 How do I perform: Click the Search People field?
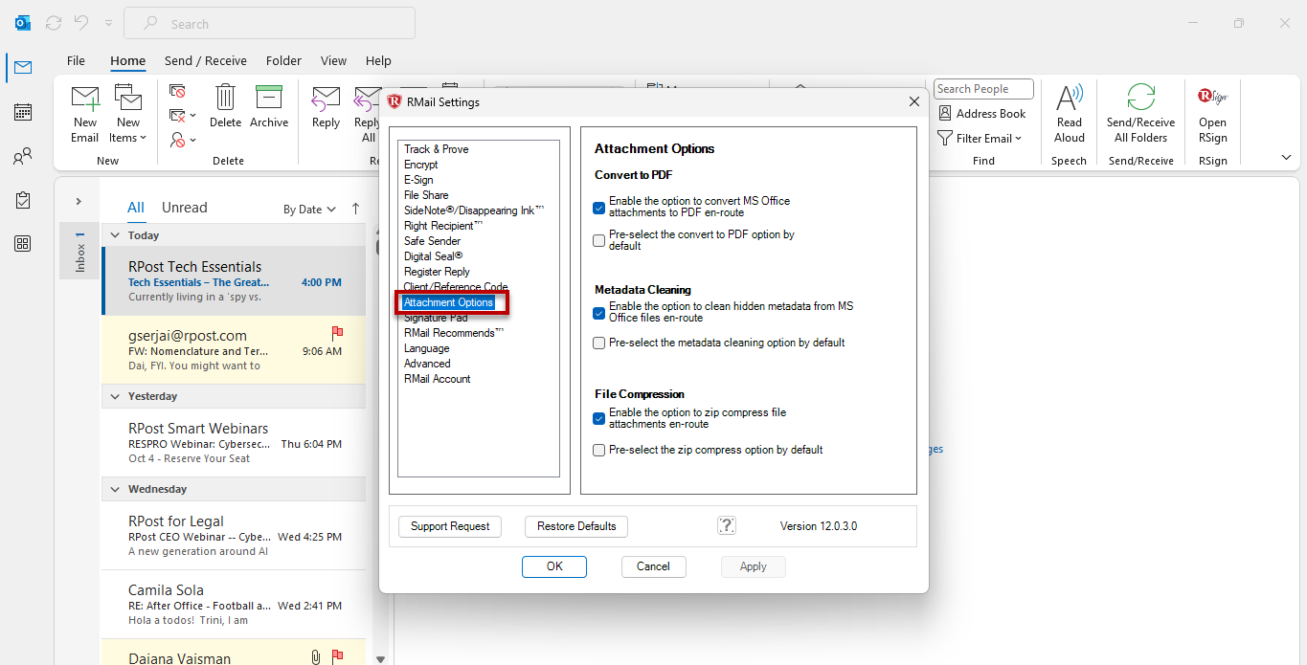point(983,89)
